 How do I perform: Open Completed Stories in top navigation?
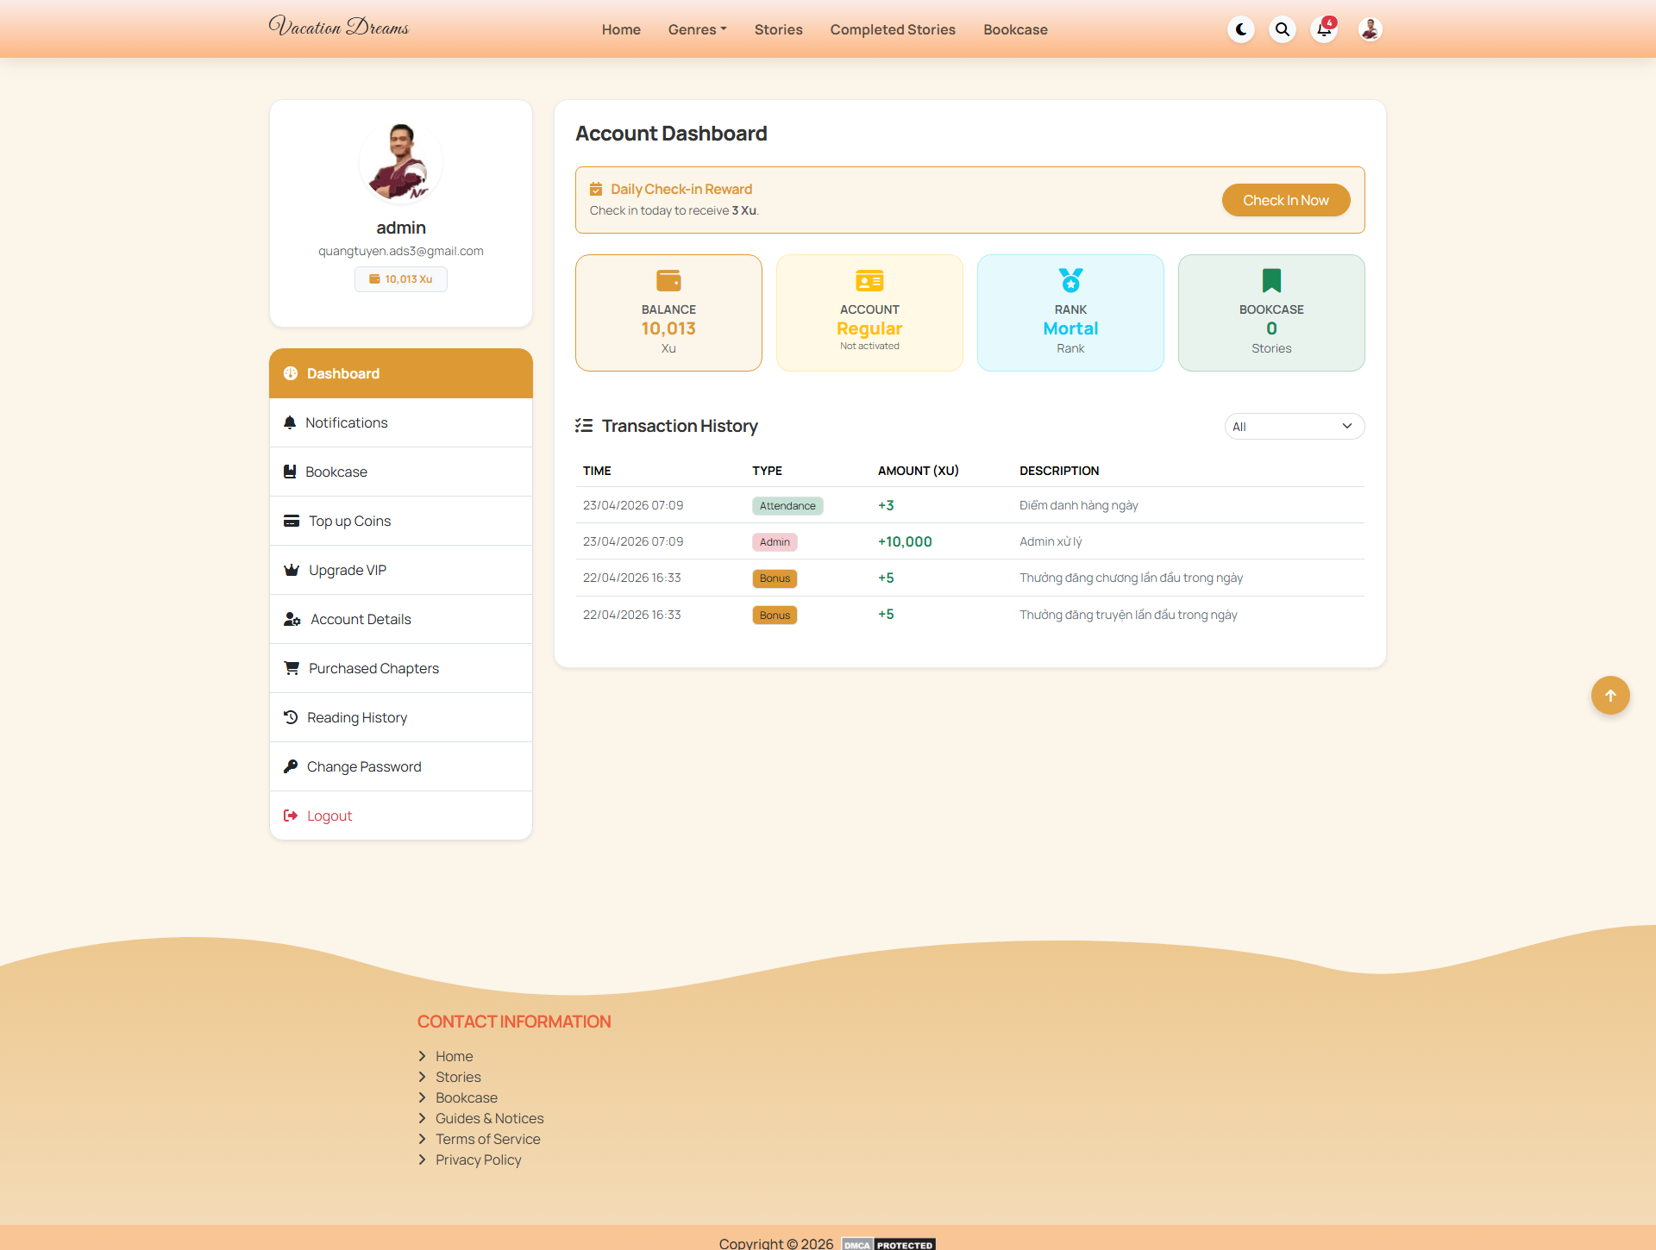[893, 29]
